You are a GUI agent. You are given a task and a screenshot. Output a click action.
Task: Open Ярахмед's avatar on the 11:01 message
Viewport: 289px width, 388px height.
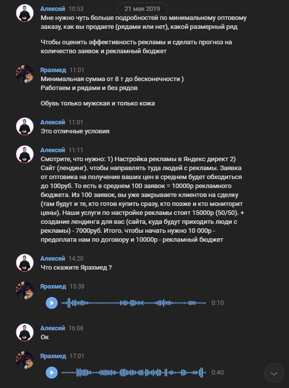25,74
